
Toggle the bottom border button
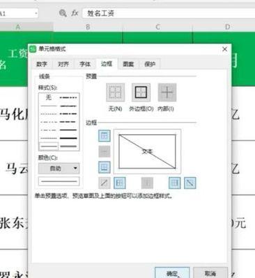point(105,167)
